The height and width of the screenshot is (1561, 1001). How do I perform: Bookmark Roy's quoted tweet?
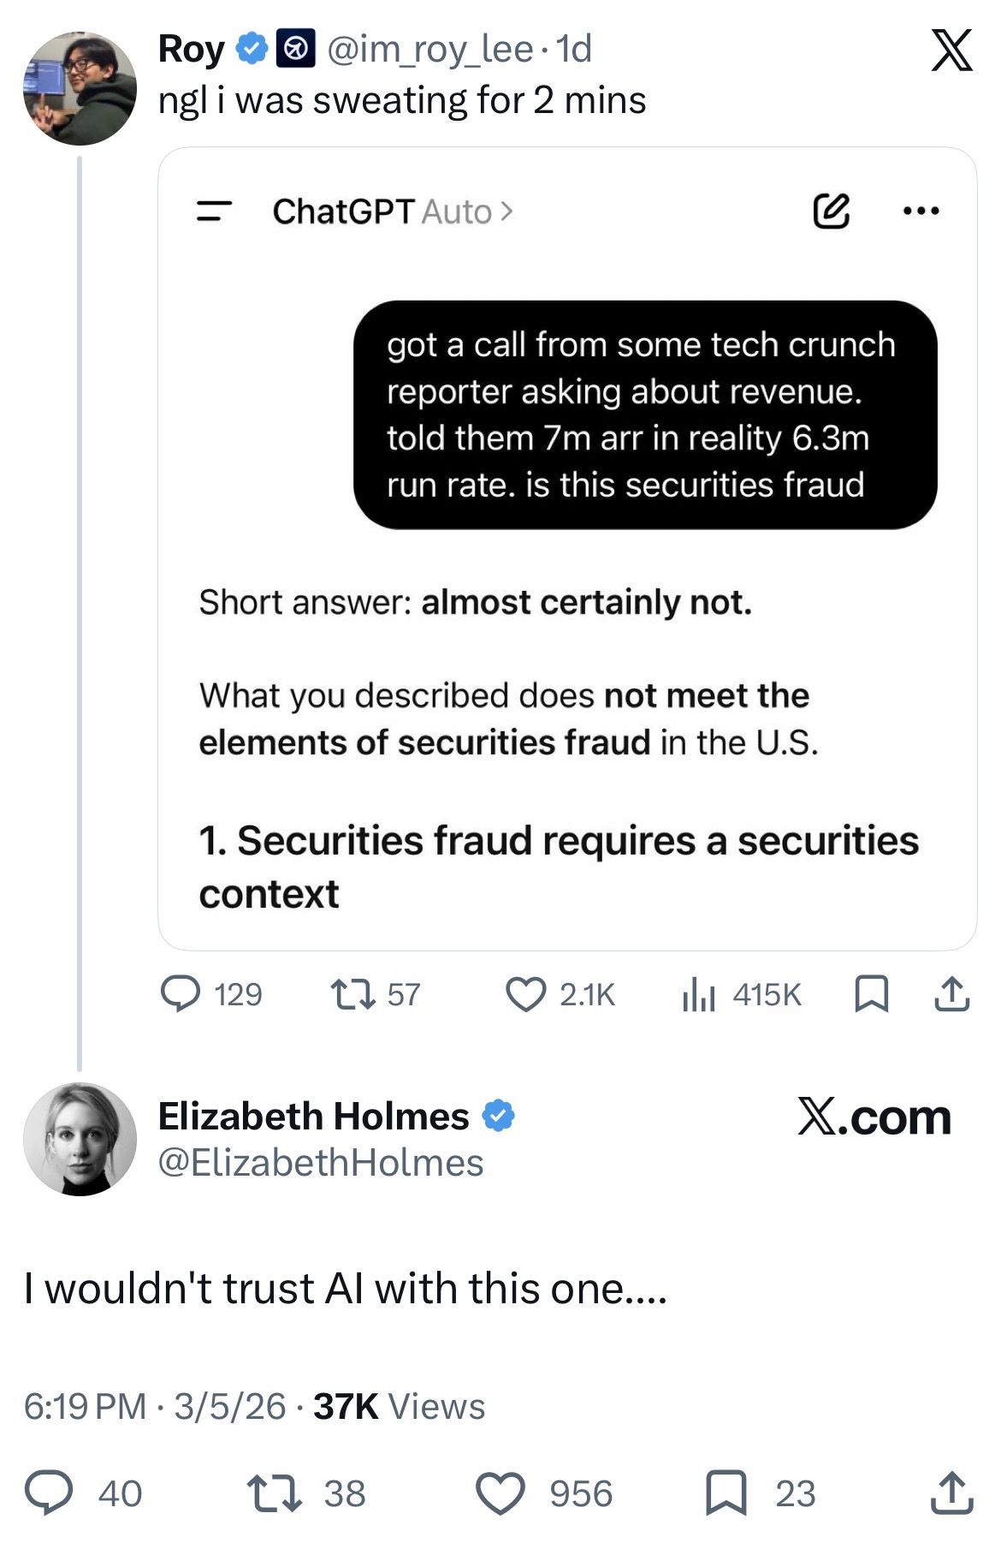click(872, 995)
